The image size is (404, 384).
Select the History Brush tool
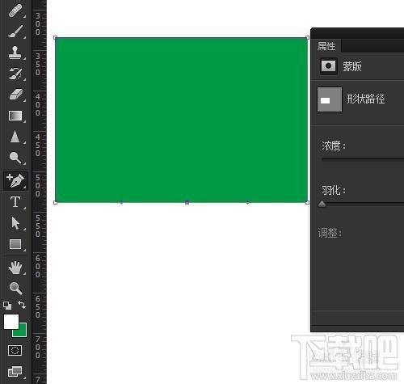[x=15, y=74]
